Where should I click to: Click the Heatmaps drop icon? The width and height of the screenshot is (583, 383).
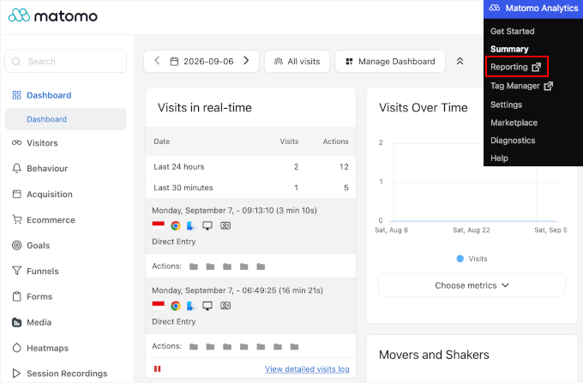[x=17, y=348]
